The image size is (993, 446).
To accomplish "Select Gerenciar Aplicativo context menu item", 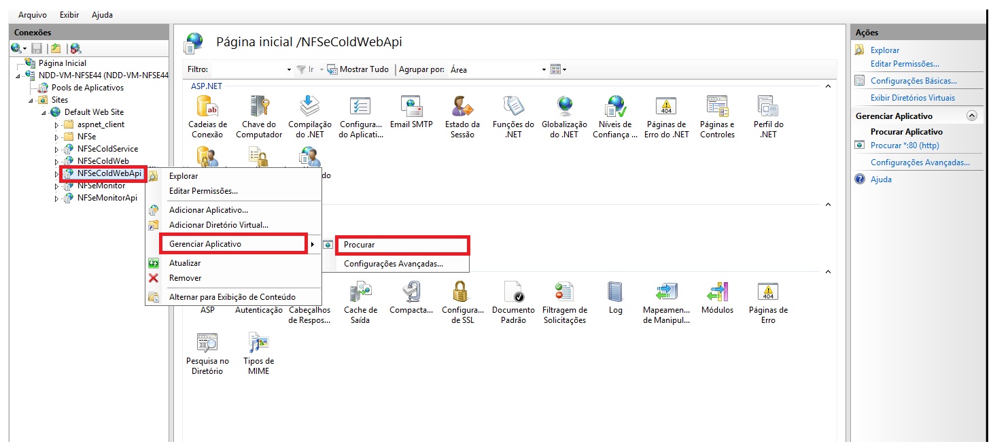I will [234, 244].
